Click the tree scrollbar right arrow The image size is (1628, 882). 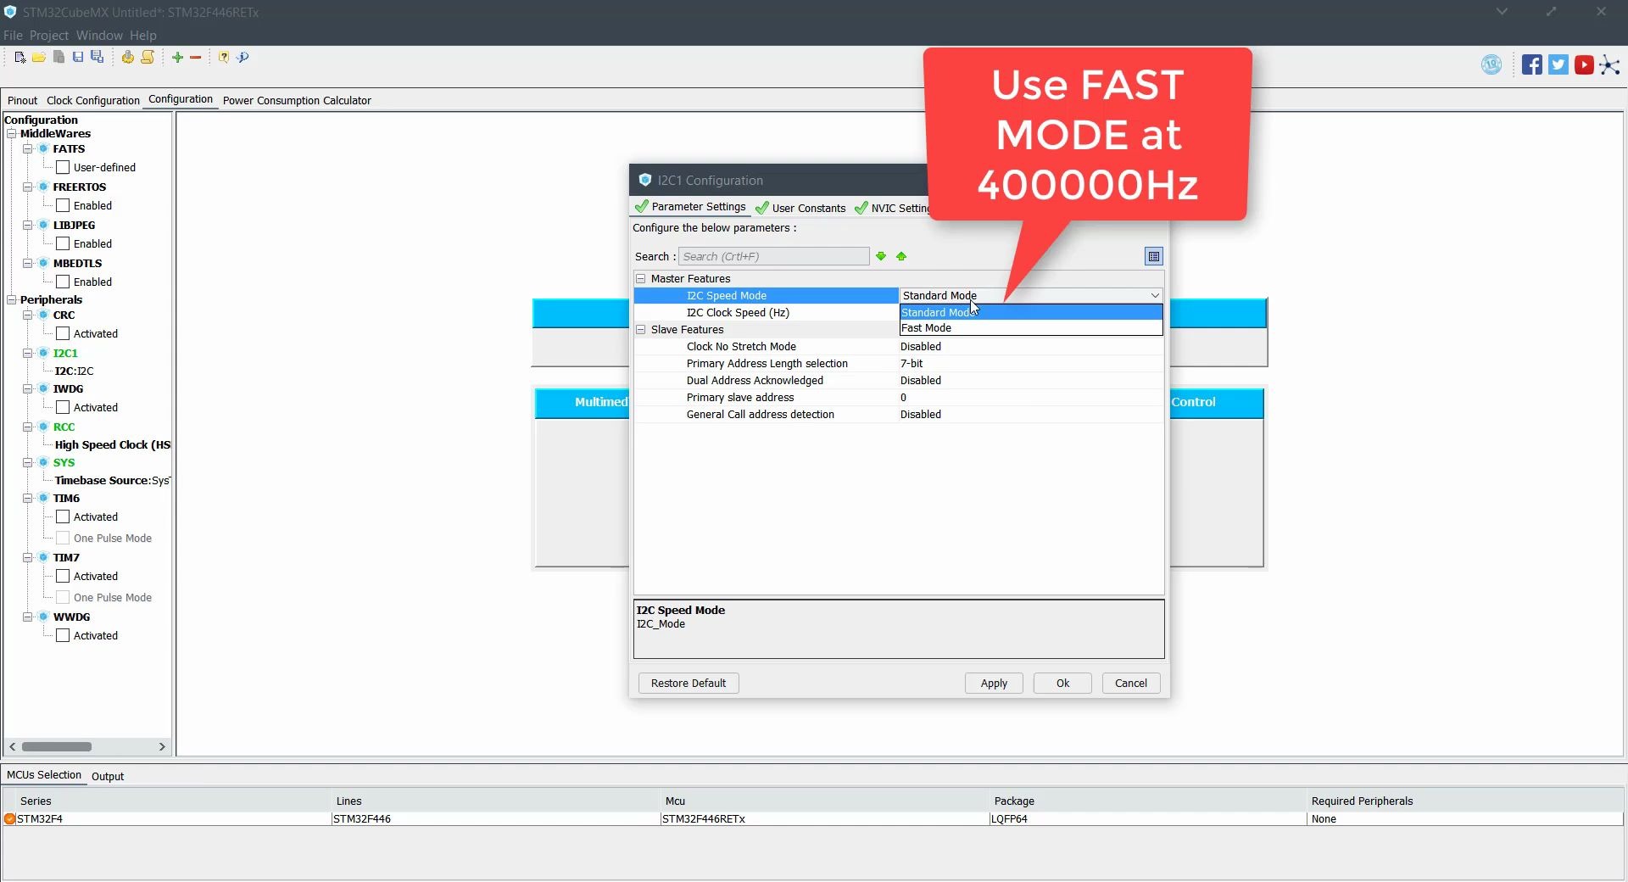[x=162, y=747]
